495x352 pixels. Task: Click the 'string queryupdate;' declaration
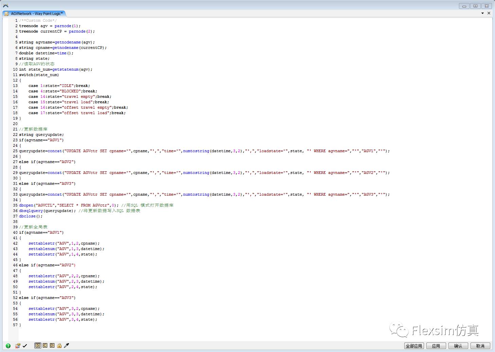[x=41, y=135]
